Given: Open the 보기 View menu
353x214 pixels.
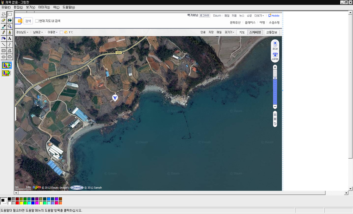Looking at the screenshot, I should [31, 7].
